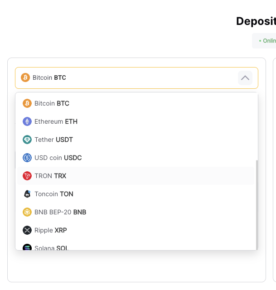This screenshot has height=290, width=276.
Task: Click the red TRON icon
Action: 27,176
